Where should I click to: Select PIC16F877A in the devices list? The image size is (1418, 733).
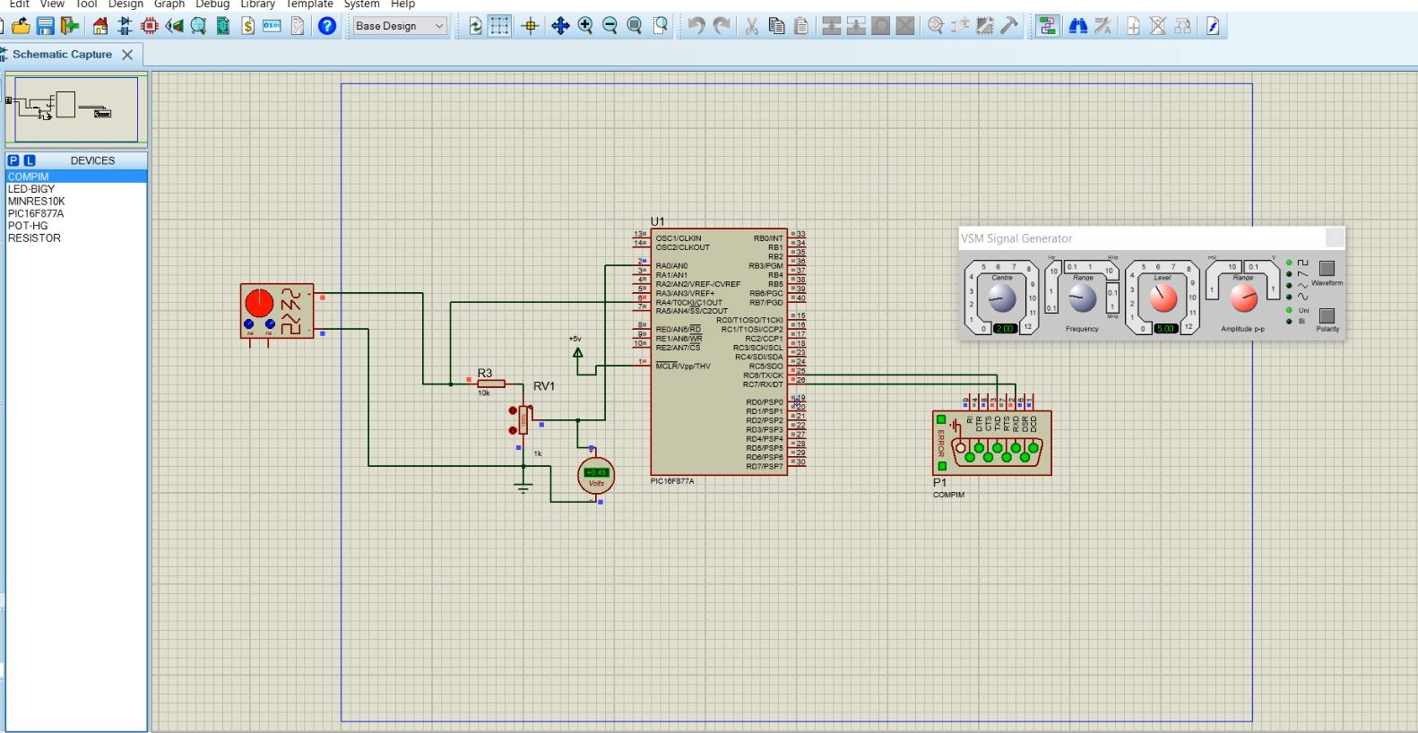pos(36,213)
